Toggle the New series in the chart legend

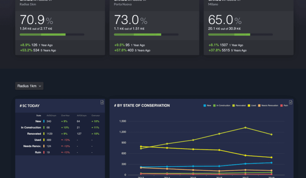coord(207,106)
